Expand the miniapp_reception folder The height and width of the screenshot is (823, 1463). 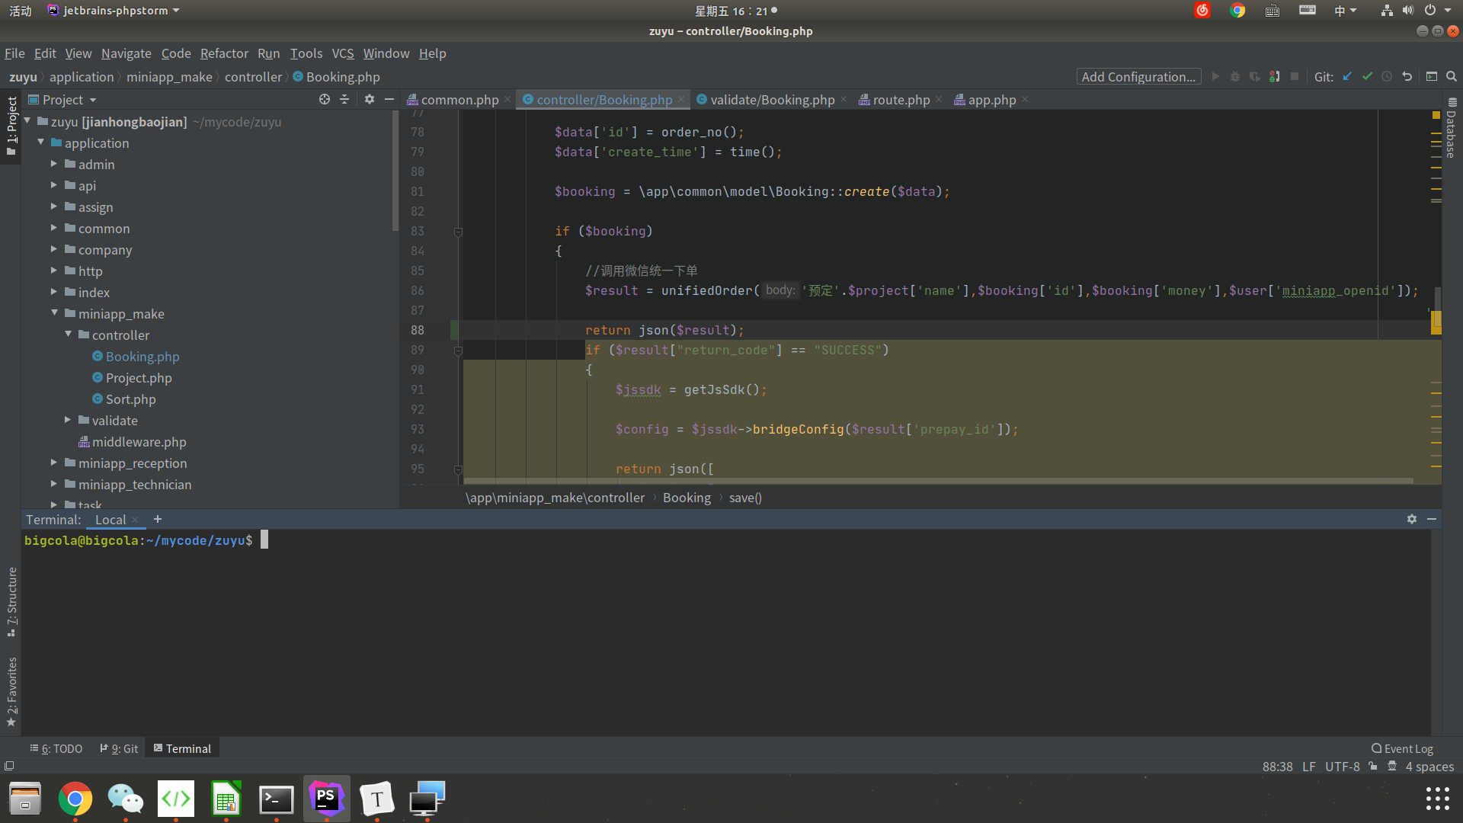[54, 463]
